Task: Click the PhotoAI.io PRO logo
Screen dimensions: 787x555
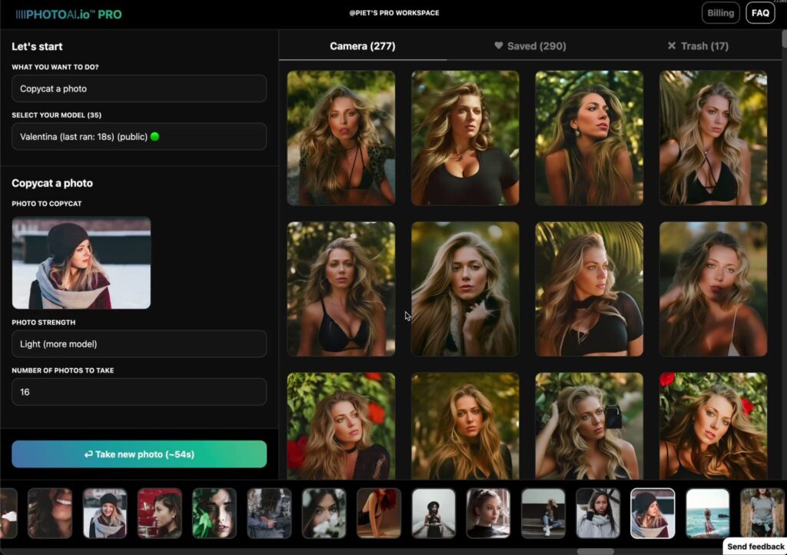Action: (x=68, y=14)
